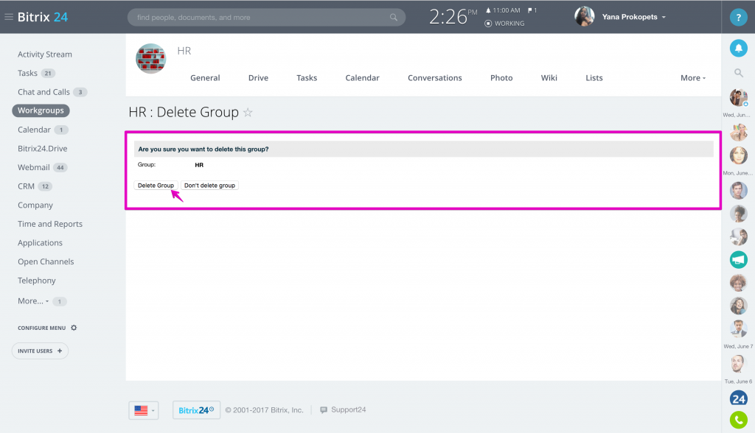Screen dimensions: 755x433
Task: Open the hamburger menu next to Bitrix 24
Action: (x=9, y=17)
